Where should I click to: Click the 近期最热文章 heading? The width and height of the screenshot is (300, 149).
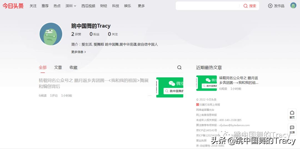pos(209,67)
